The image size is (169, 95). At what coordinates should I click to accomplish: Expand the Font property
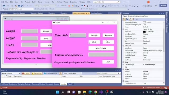tap(123, 29)
